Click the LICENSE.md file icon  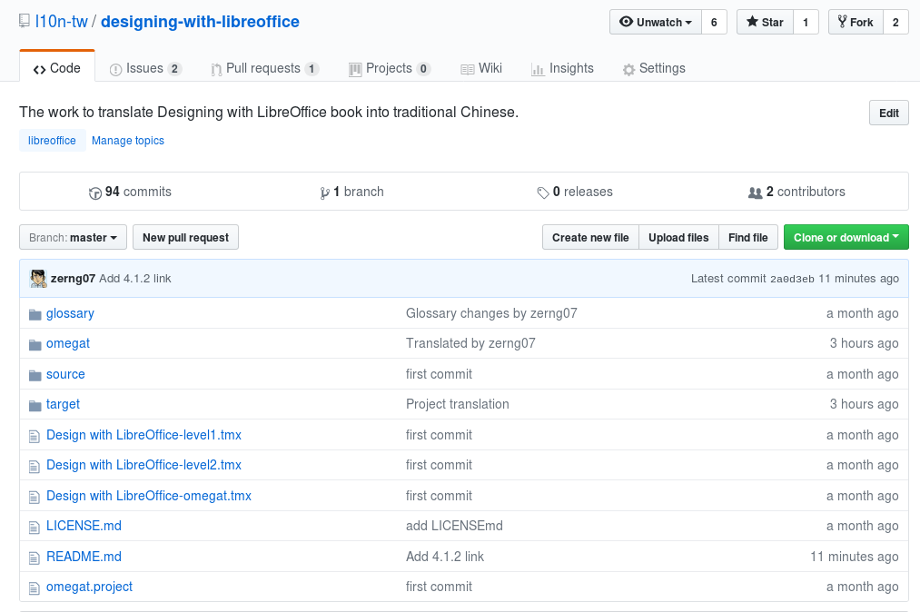pos(35,527)
